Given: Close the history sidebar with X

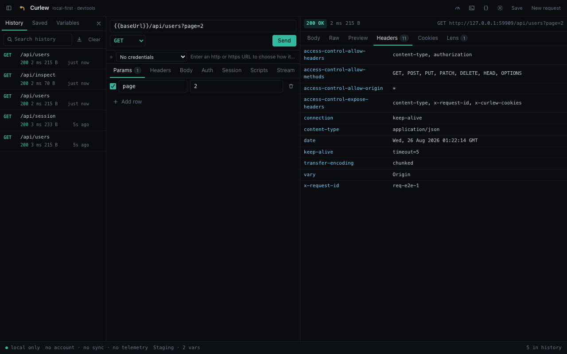Looking at the screenshot, I should (x=99, y=23).
